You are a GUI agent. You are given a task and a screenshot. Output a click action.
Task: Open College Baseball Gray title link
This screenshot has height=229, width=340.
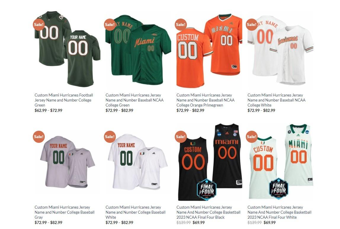pyautogui.click(x=64, y=212)
